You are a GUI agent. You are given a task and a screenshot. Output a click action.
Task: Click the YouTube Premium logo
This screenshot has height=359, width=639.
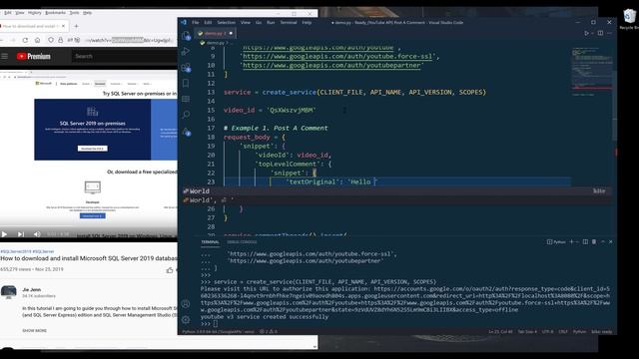click(x=33, y=56)
